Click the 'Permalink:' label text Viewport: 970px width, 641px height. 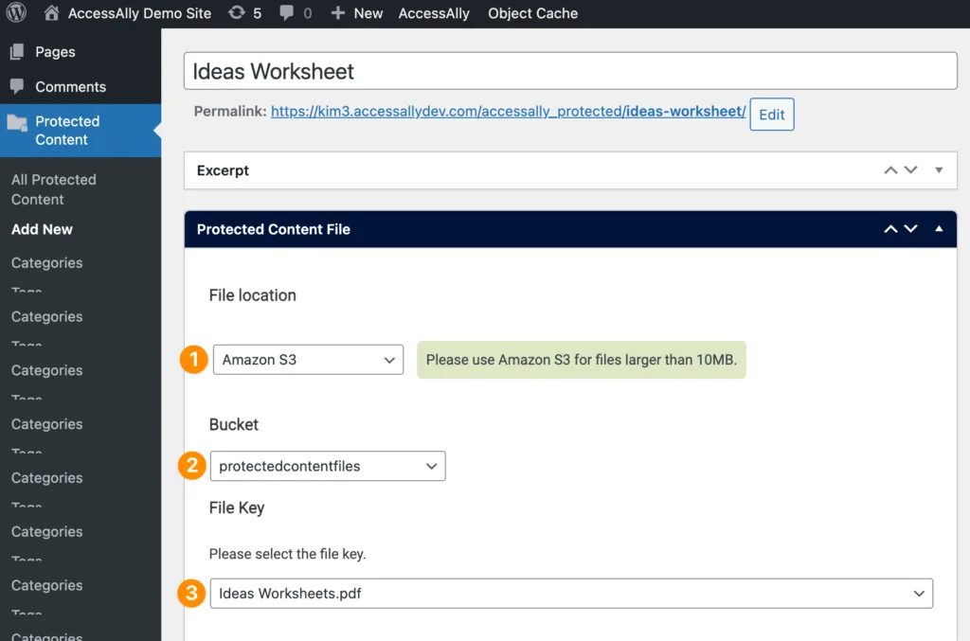[230, 112]
